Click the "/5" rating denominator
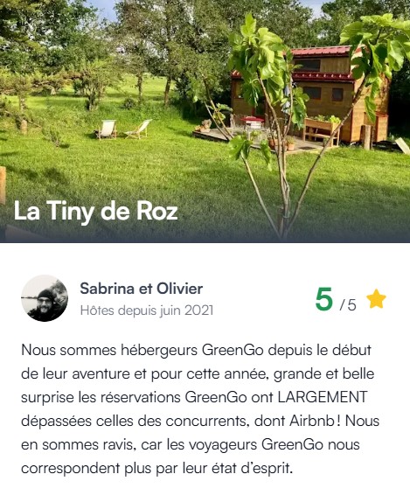 click(348, 304)
